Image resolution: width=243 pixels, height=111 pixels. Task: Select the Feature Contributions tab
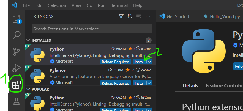point(224,86)
